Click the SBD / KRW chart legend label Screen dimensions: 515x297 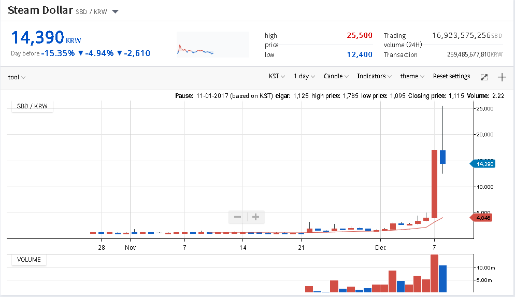tap(32, 106)
